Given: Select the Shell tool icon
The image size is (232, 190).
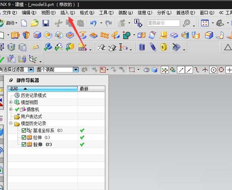Looking at the screenshot, I should (x=185, y=35).
